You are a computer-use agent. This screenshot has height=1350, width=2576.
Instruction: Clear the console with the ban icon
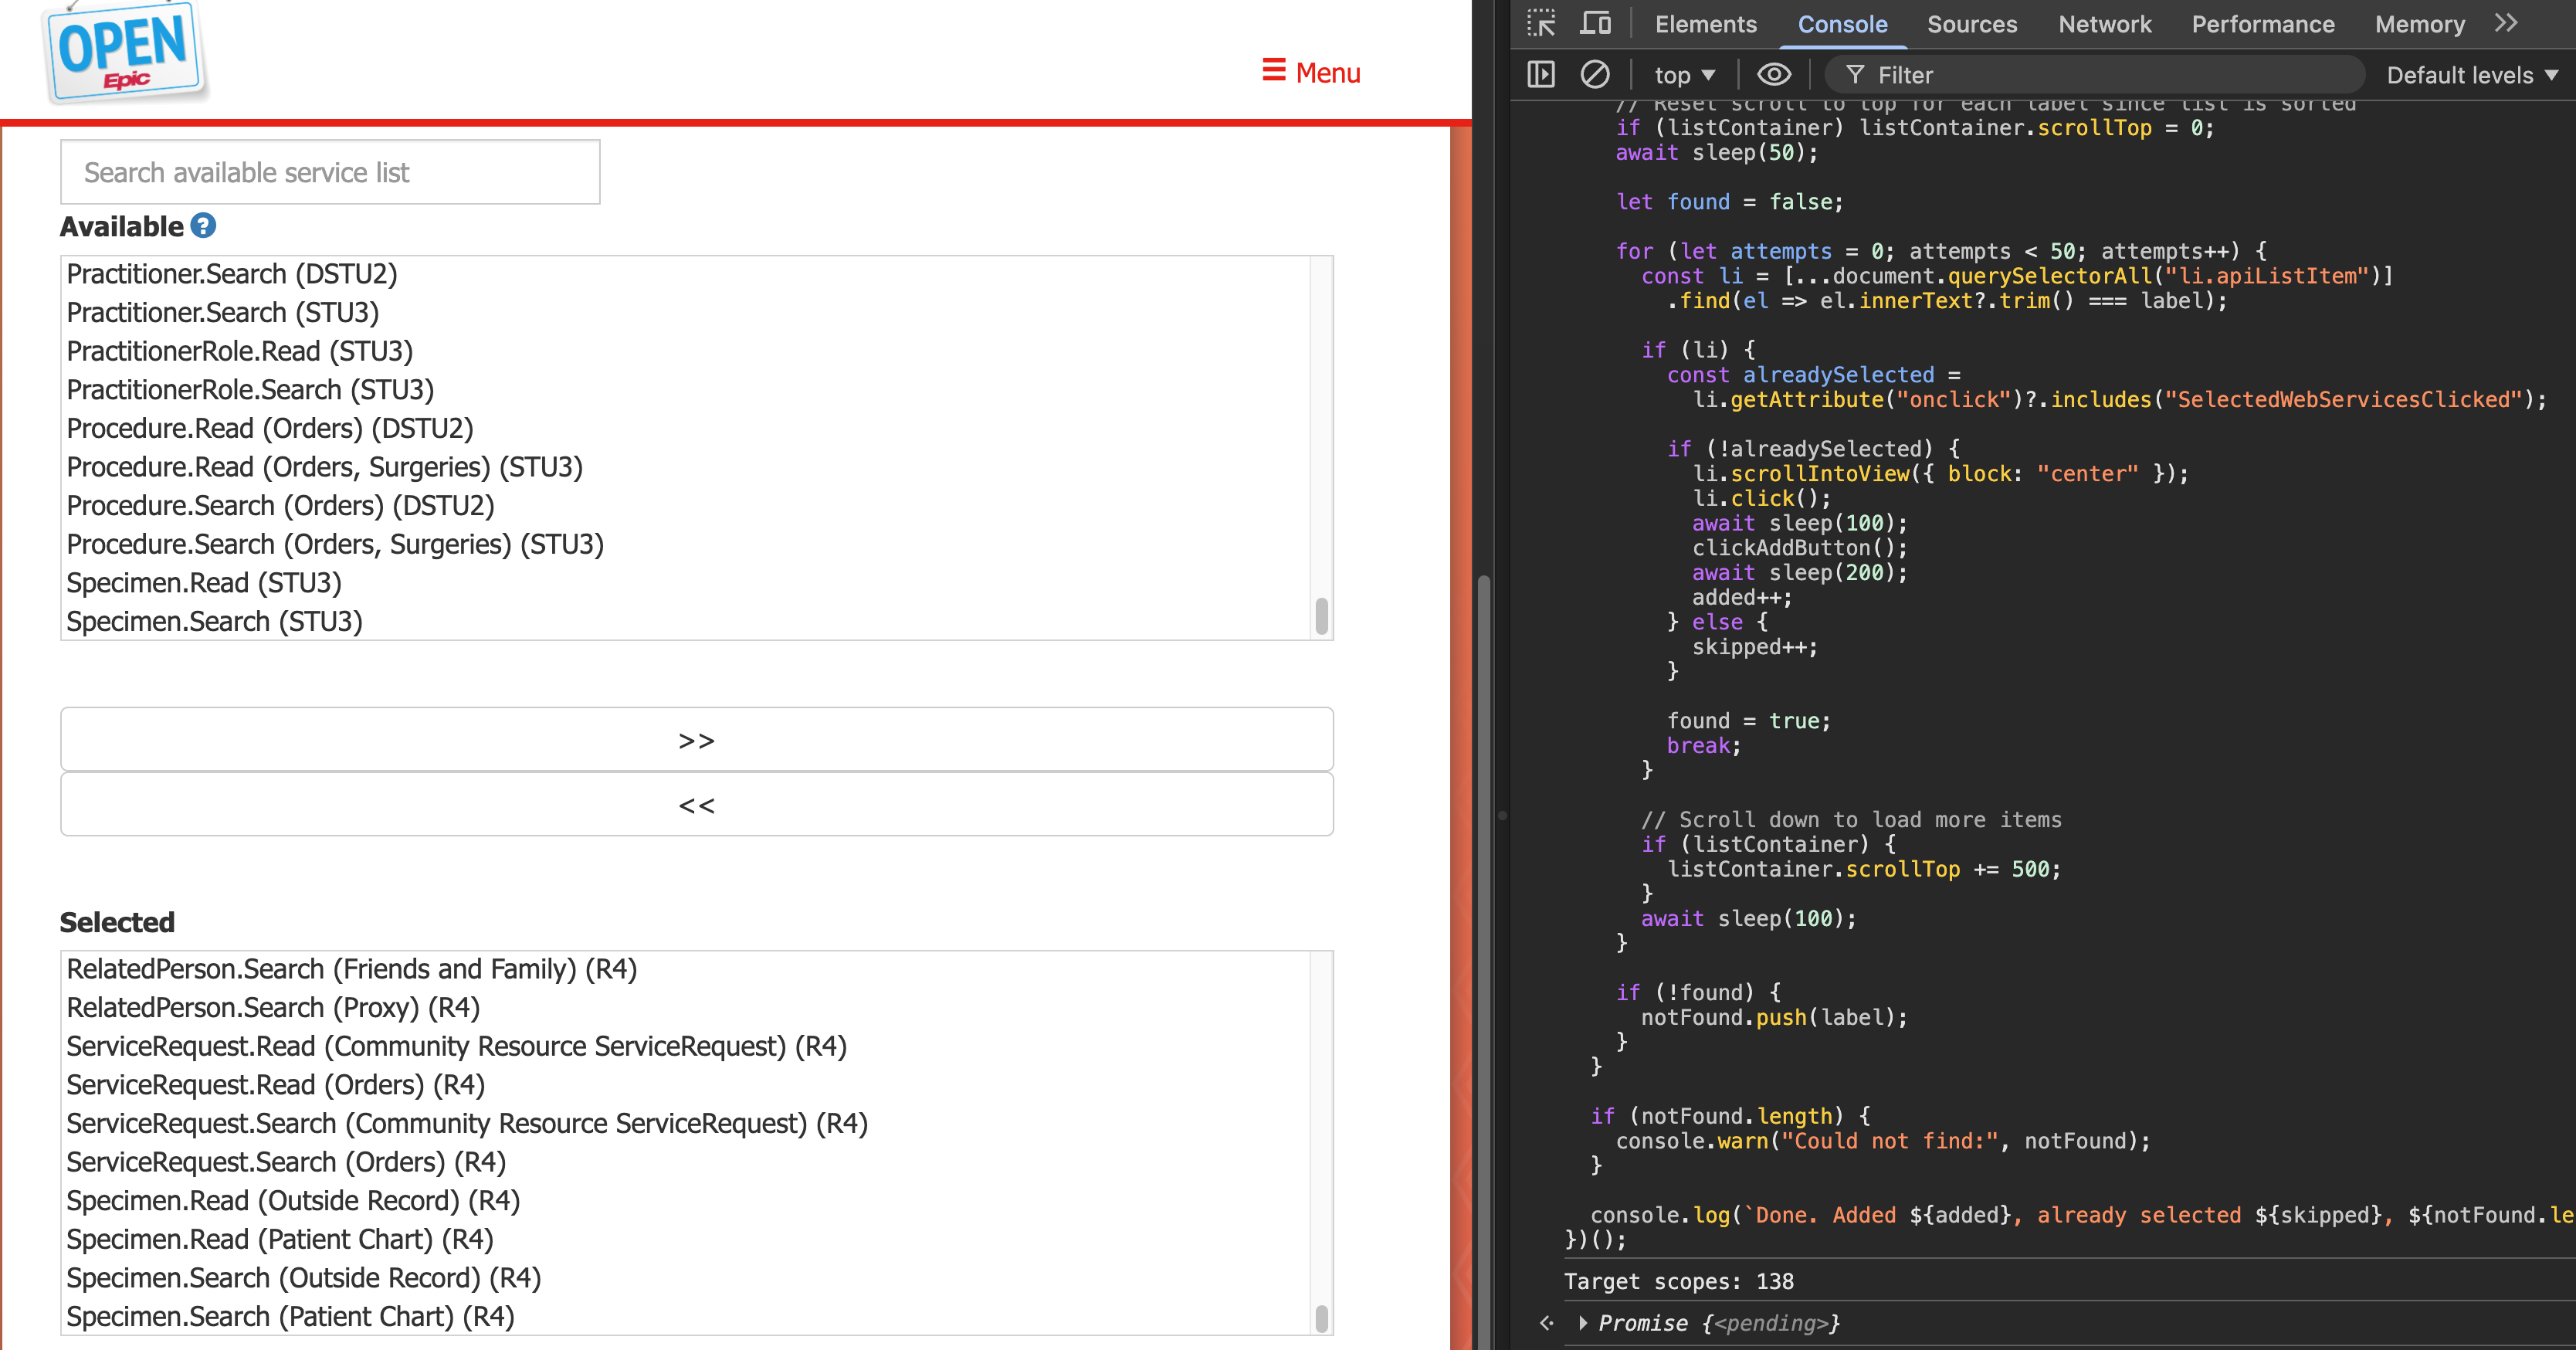point(1595,75)
